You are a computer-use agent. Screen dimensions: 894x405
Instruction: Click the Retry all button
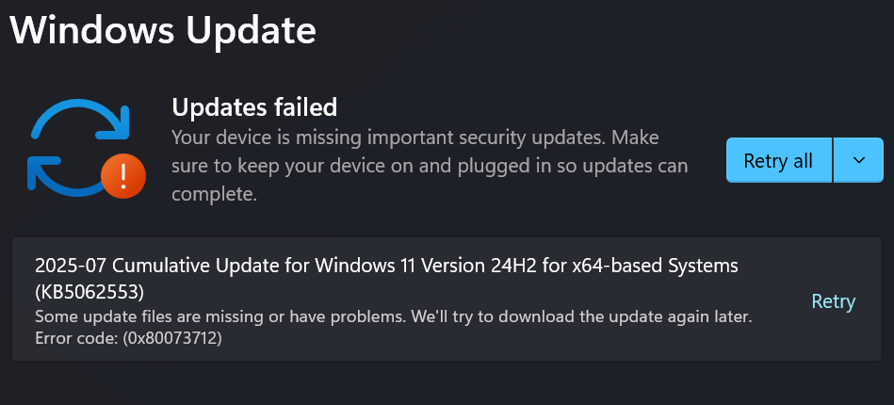coord(779,160)
